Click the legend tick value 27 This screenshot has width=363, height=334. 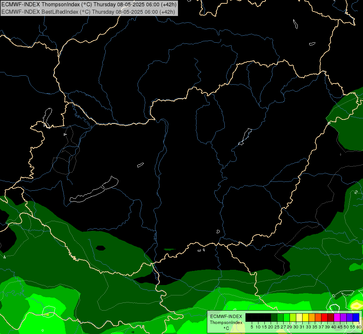283,327
